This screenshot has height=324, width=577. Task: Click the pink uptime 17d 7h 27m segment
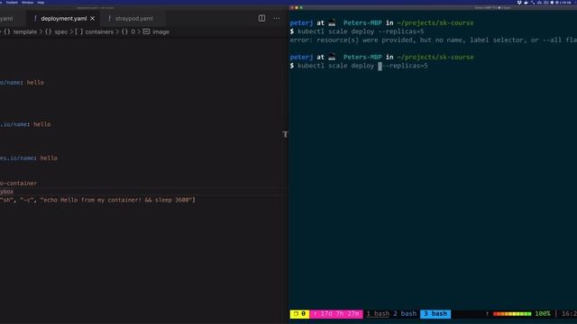336,314
